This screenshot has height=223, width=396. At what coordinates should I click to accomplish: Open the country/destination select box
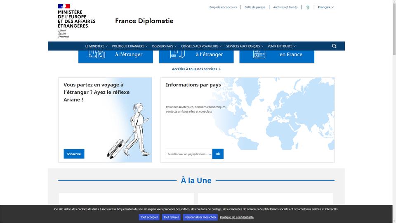[189, 154]
